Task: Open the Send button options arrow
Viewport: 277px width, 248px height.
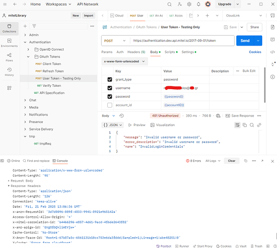Action: [x=258, y=41]
